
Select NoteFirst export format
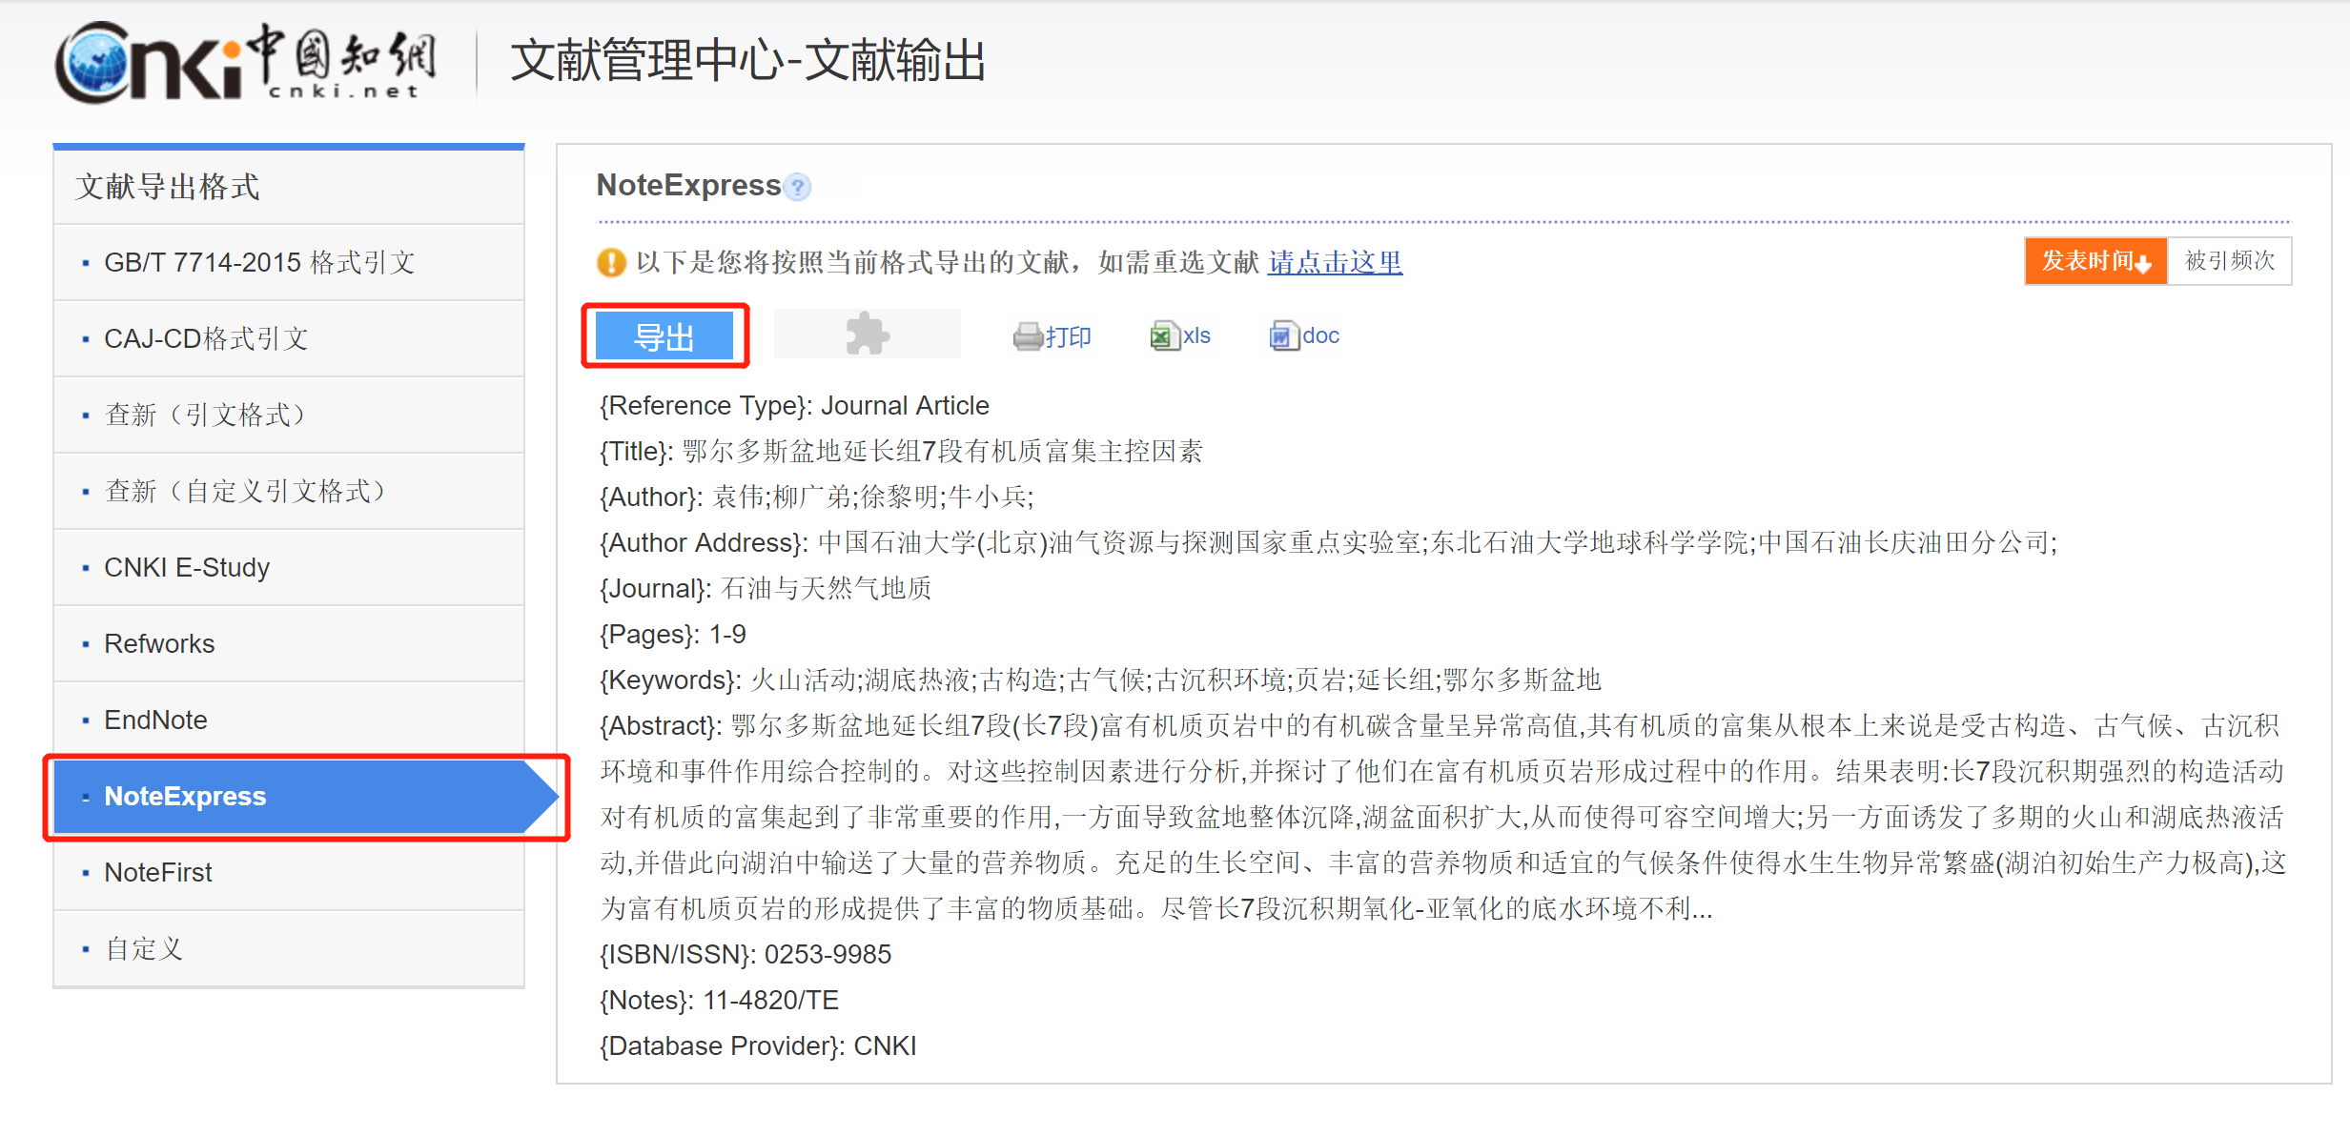(x=158, y=872)
